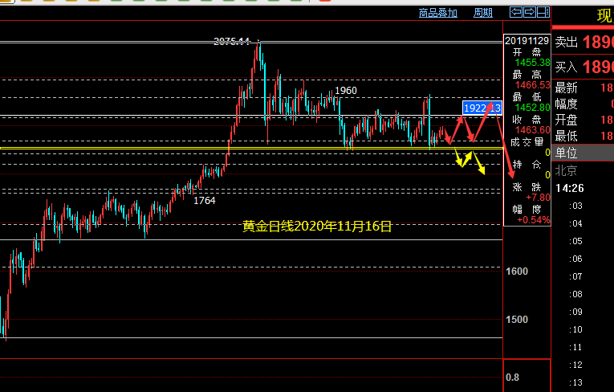Click the 北京 time zone label
This screenshot has height=392, width=614.
[566, 170]
